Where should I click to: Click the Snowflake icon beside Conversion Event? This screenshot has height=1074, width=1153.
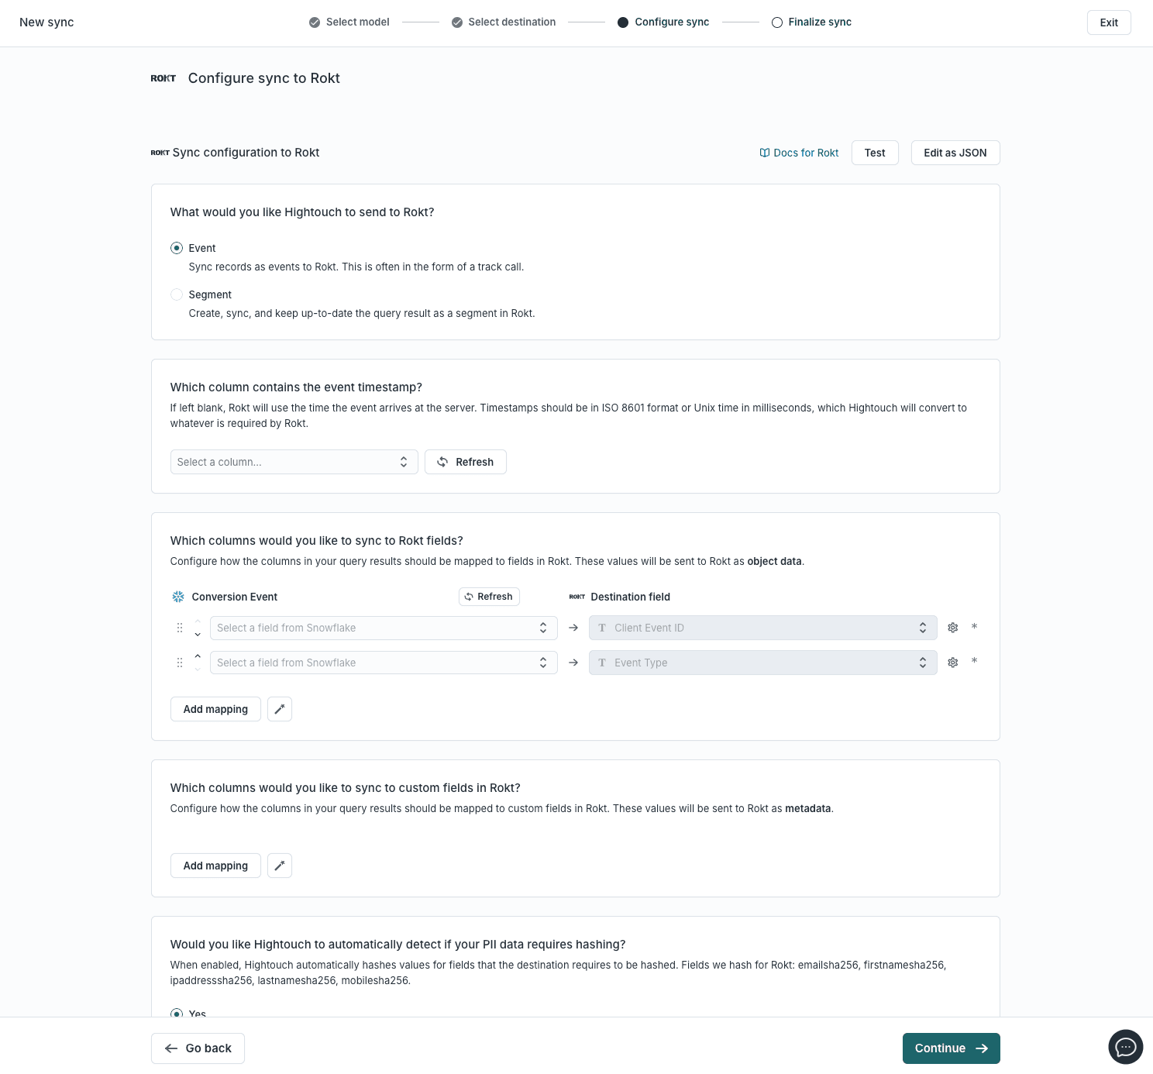coord(177,597)
